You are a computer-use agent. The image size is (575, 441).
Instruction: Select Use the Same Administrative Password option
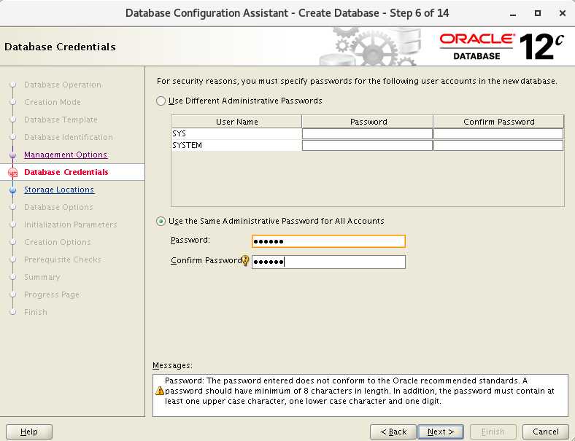pyautogui.click(x=161, y=222)
